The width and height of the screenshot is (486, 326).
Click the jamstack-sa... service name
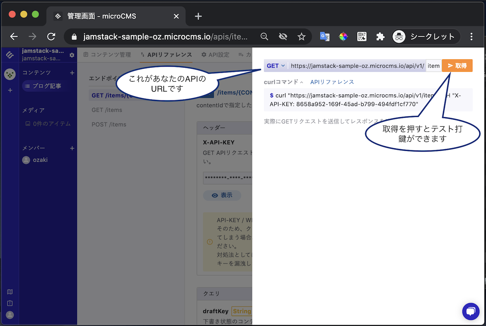point(43,51)
